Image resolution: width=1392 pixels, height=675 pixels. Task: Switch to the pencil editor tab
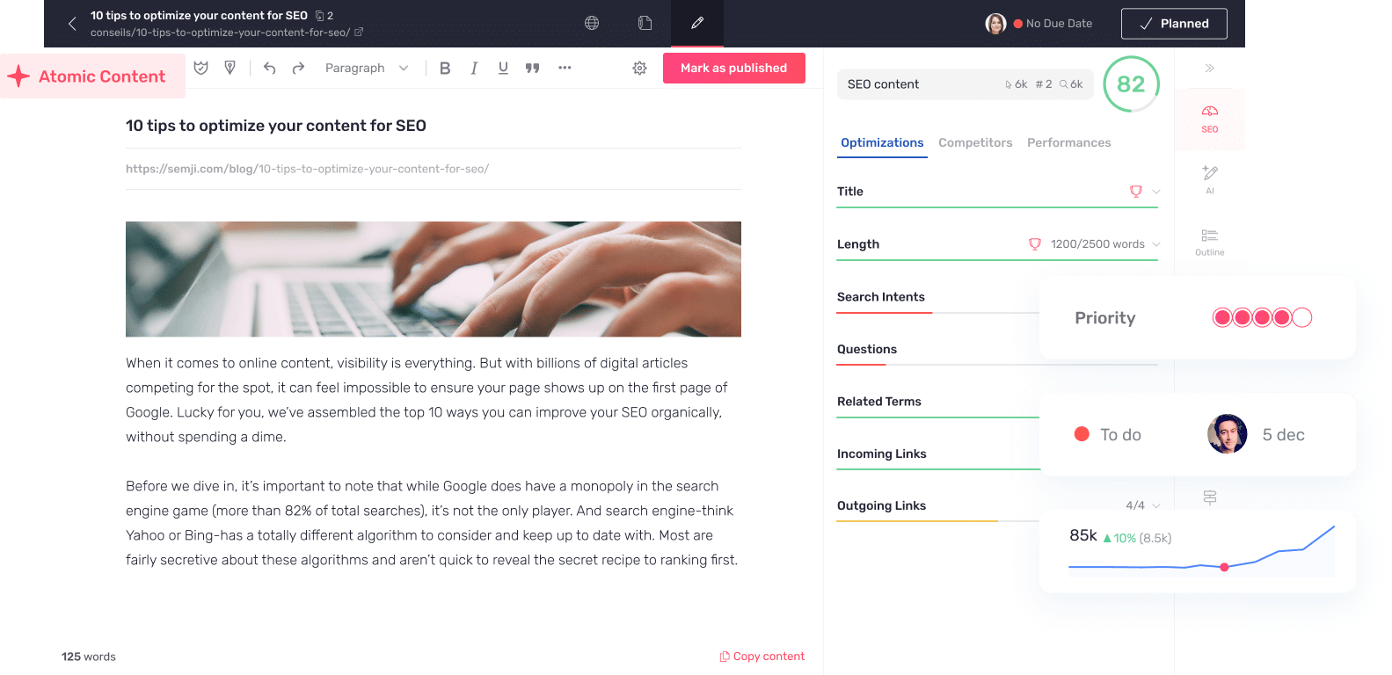(697, 23)
